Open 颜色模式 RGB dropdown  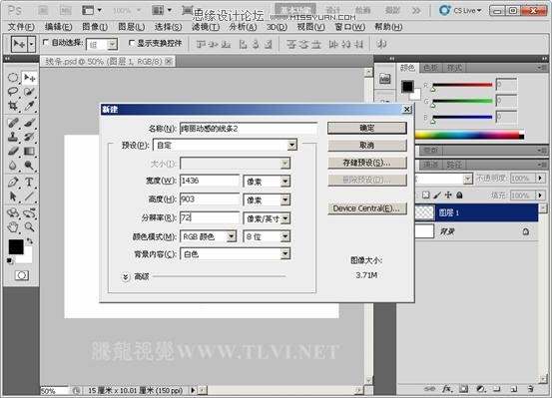[x=231, y=236]
